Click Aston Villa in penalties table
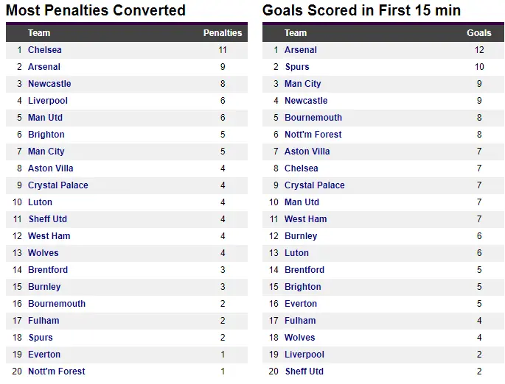505x384 pixels. pos(51,168)
